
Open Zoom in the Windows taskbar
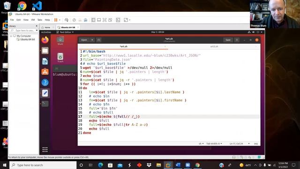click(x=187, y=165)
